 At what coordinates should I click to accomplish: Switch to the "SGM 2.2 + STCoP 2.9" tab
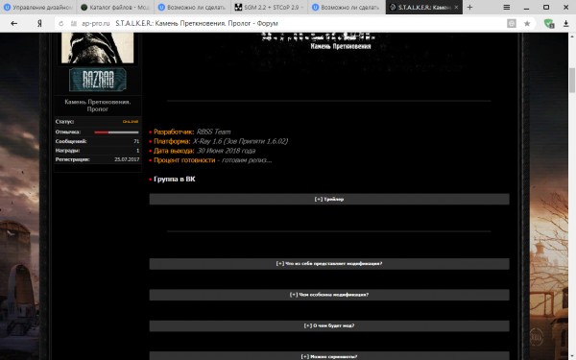pos(269,7)
